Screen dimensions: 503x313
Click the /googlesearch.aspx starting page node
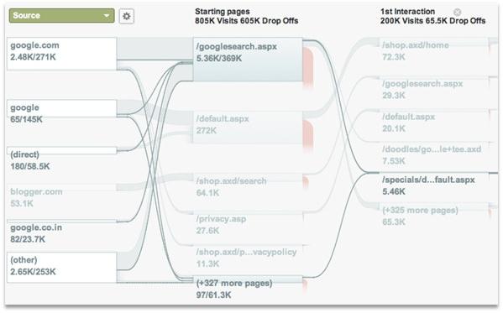(x=248, y=60)
